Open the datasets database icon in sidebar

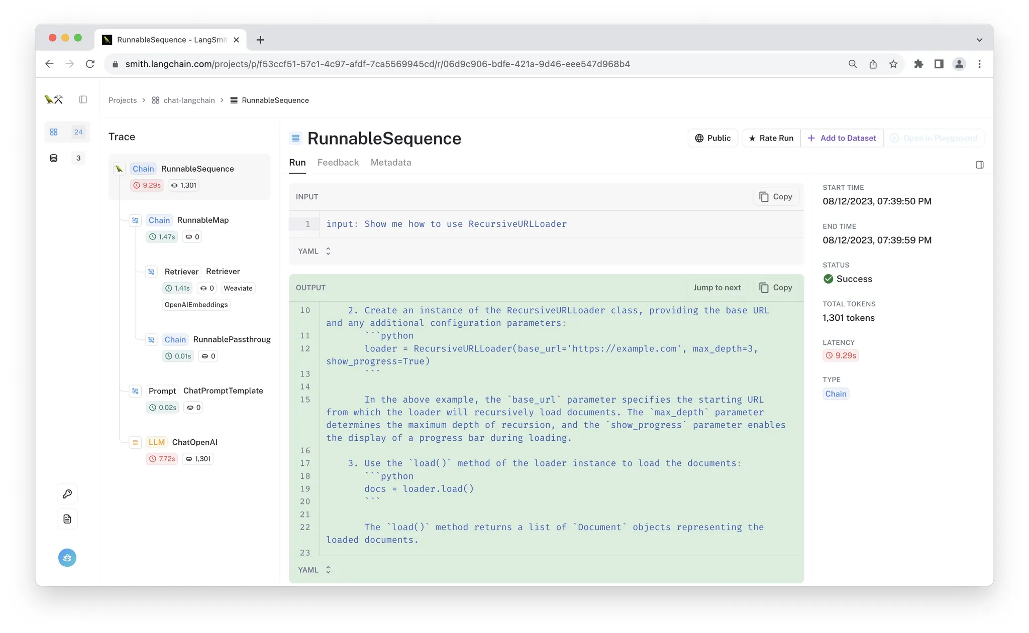tap(54, 158)
